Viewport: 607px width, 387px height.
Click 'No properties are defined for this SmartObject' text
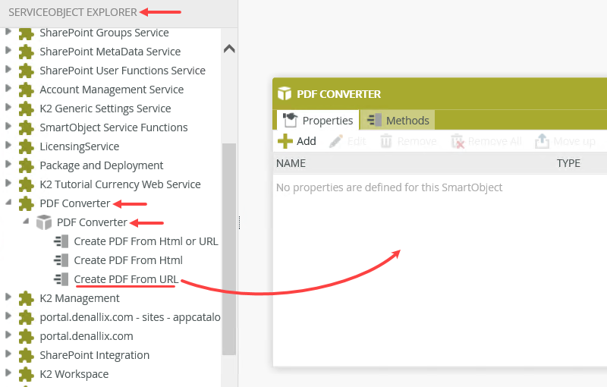point(389,187)
